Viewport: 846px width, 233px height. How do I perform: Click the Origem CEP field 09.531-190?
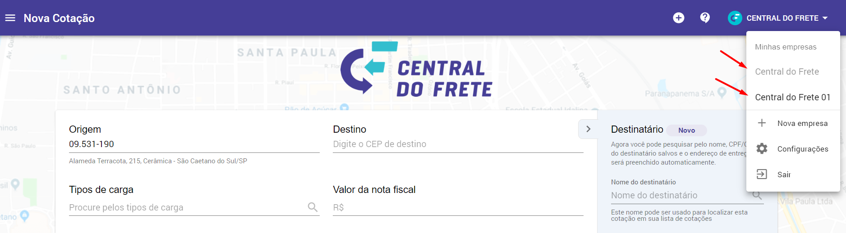(194, 144)
